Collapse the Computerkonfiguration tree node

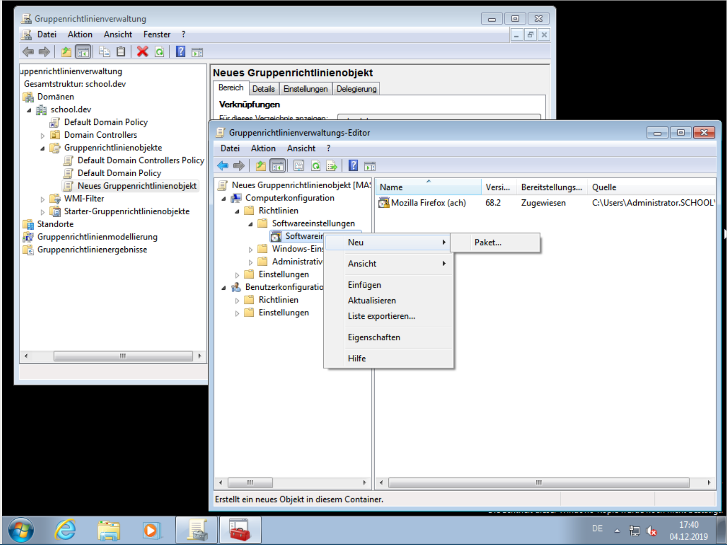point(224,198)
